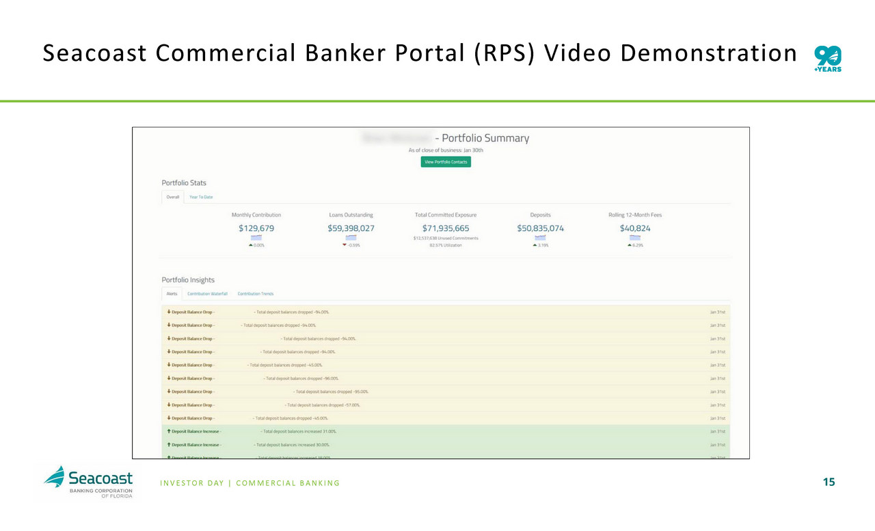Click the Seacoast Banking Corporation logo

pyautogui.click(x=88, y=482)
